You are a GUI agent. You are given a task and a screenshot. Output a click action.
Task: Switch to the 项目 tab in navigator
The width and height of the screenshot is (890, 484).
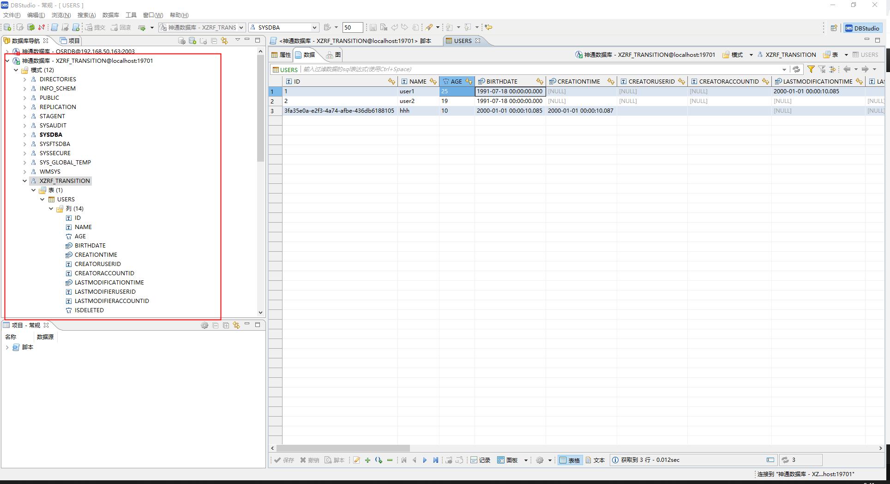point(70,41)
